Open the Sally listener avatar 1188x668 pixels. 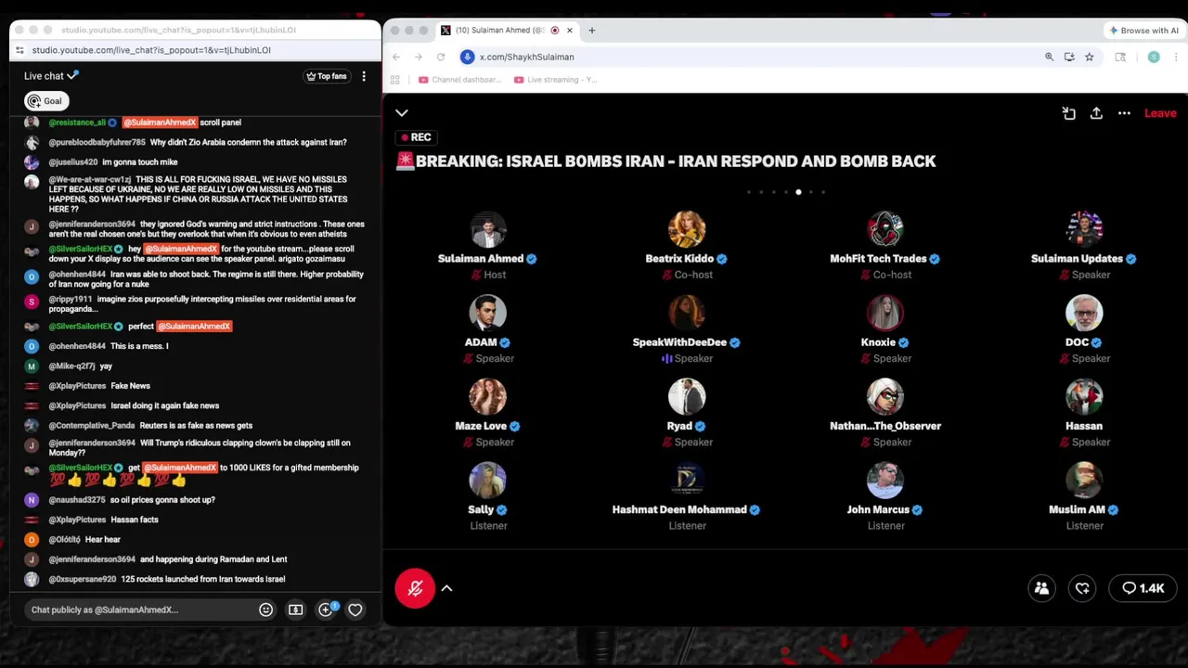tap(488, 480)
